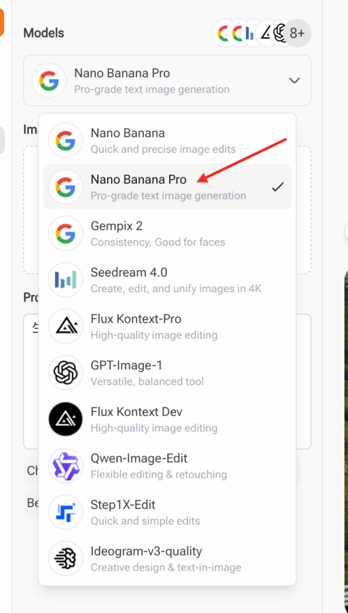Click the GPT-Image-1 OpenAI logo icon

click(x=65, y=372)
